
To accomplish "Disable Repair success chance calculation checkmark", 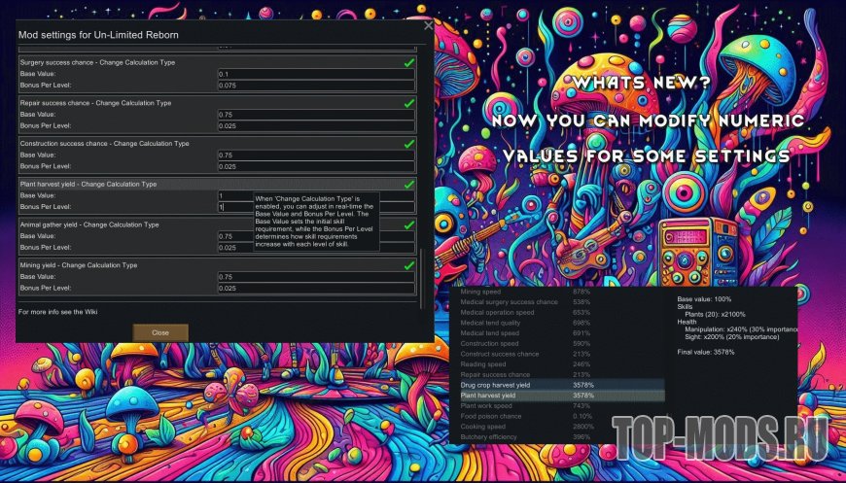I will 409,103.
